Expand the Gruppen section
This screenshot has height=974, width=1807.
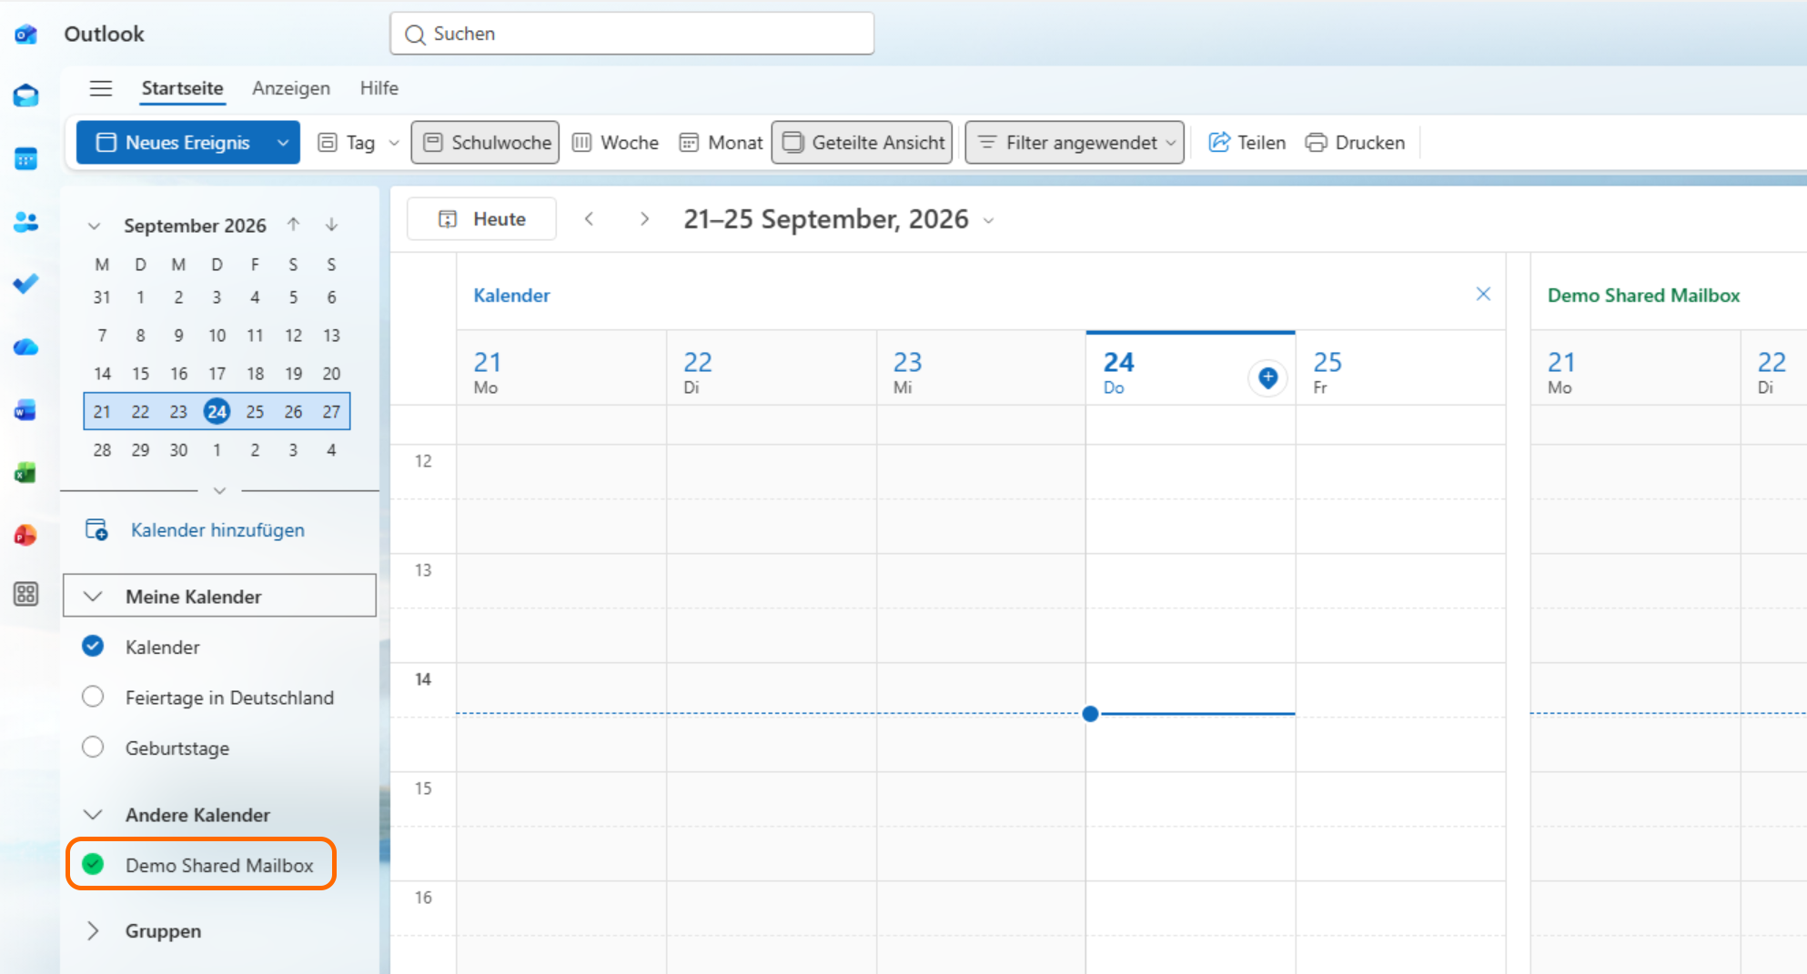point(93,930)
